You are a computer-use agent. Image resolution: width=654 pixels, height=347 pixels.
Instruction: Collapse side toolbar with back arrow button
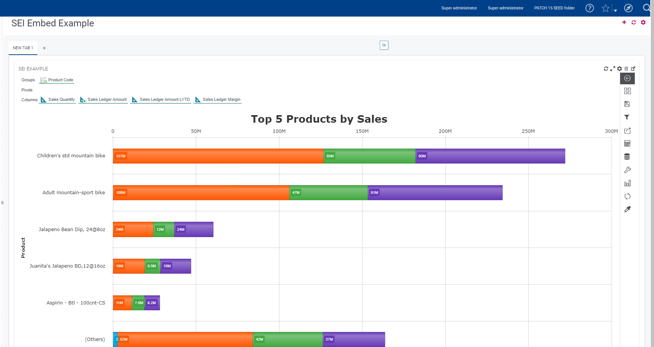(627, 78)
